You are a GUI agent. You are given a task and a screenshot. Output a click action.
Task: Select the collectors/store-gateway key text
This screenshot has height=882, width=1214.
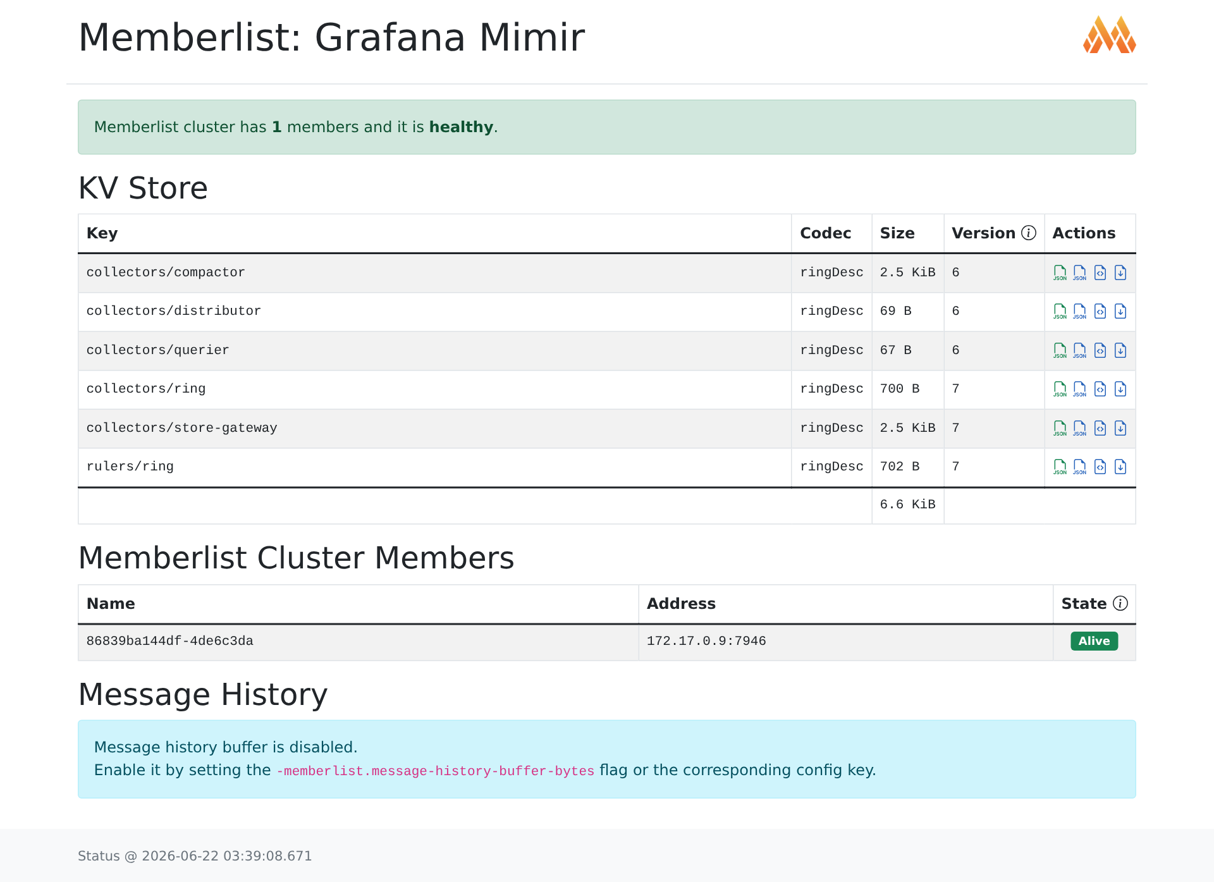[x=181, y=428]
